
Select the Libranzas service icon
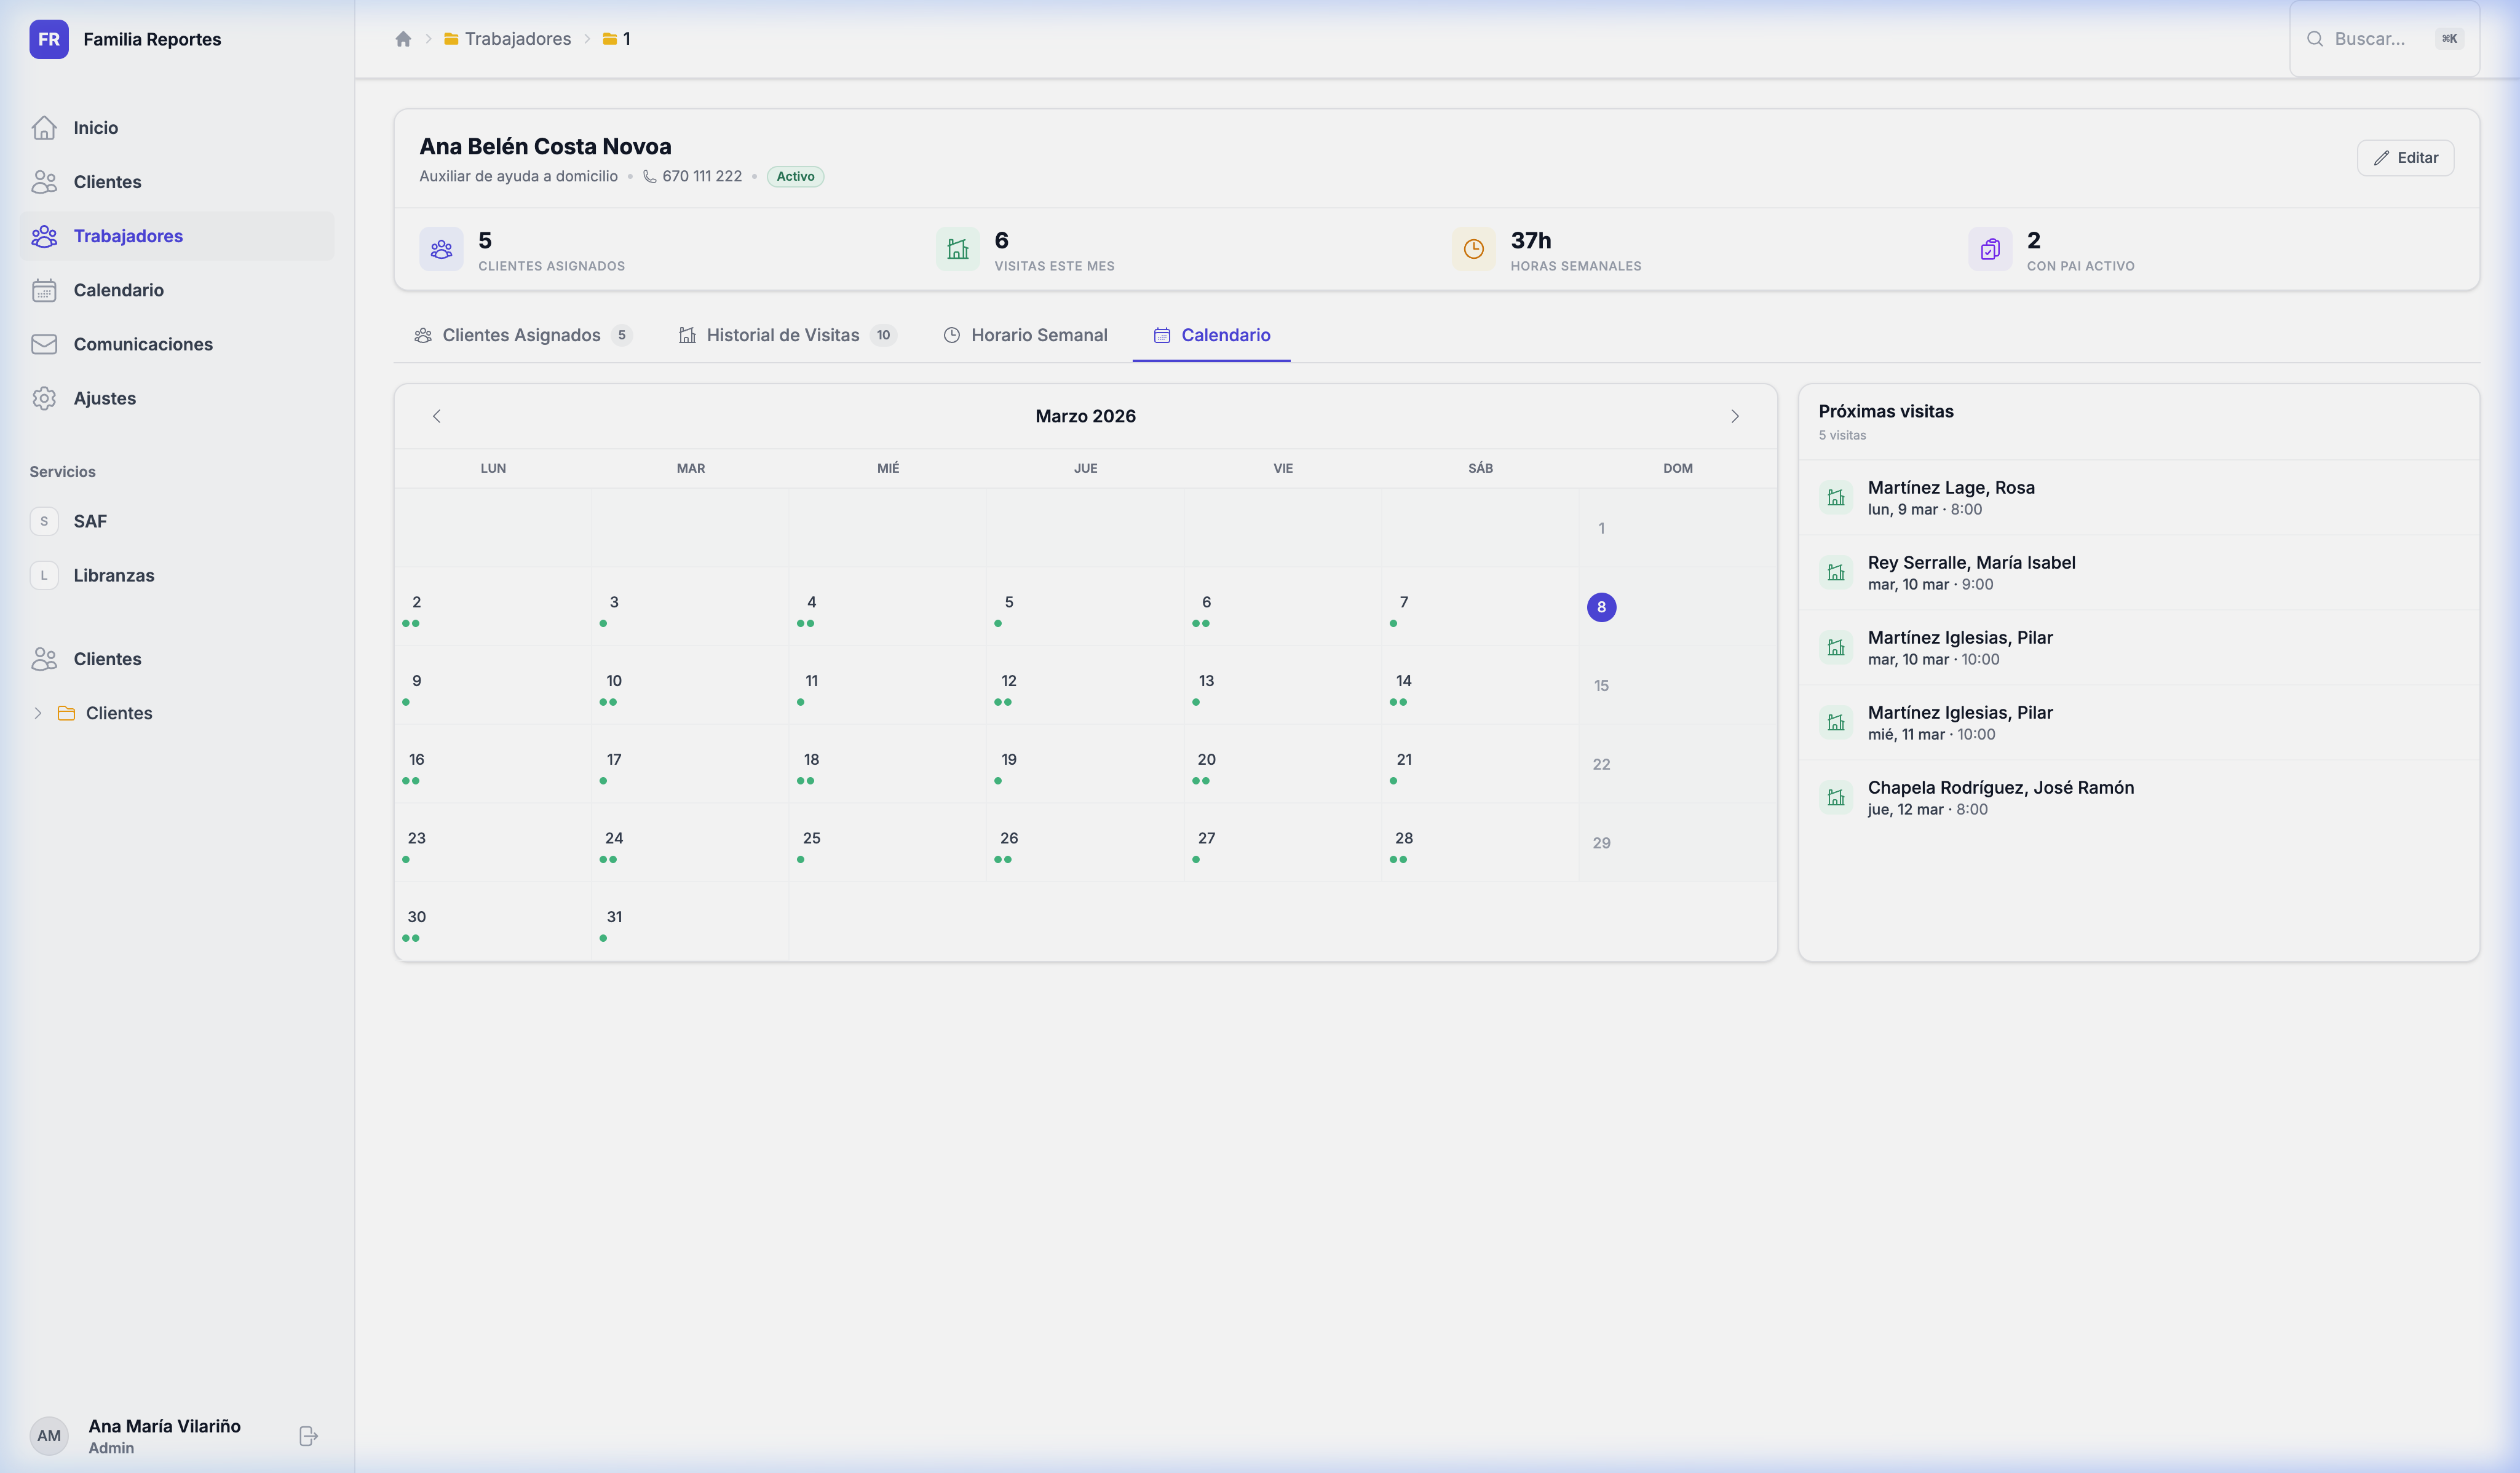(44, 575)
